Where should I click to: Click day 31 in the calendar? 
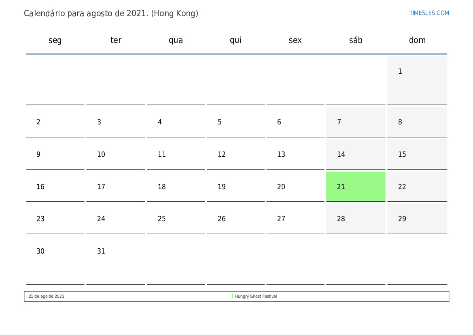pos(116,260)
